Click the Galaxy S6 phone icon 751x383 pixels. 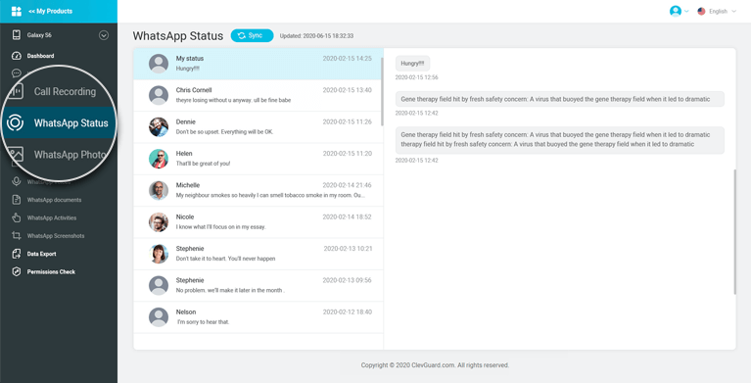(17, 35)
